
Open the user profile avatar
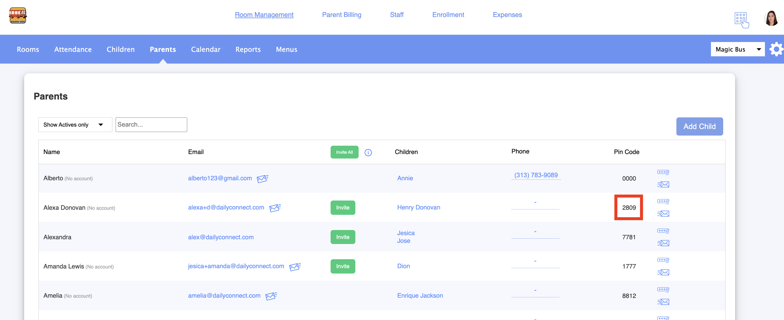point(771,18)
